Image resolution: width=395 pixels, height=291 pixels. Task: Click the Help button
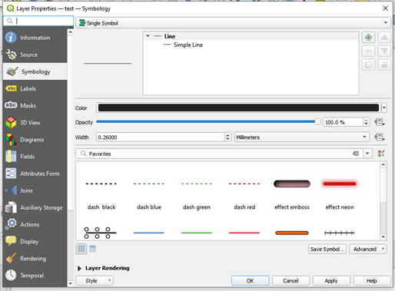pyautogui.click(x=372, y=281)
